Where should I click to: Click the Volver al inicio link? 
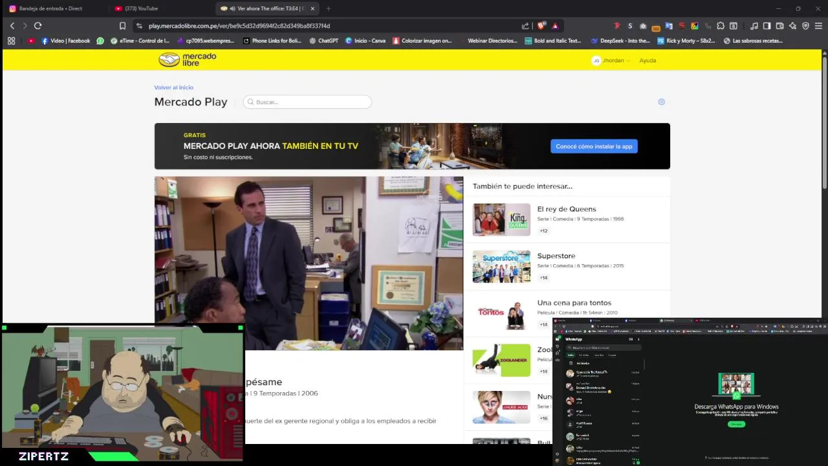tap(173, 87)
